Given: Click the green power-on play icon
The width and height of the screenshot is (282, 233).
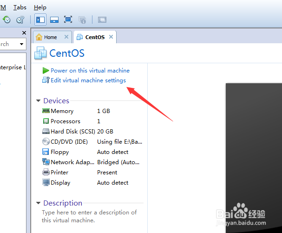Looking at the screenshot, I should [46, 70].
